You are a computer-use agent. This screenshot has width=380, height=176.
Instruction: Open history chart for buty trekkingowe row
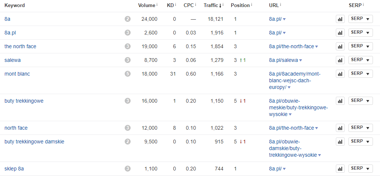(x=340, y=101)
